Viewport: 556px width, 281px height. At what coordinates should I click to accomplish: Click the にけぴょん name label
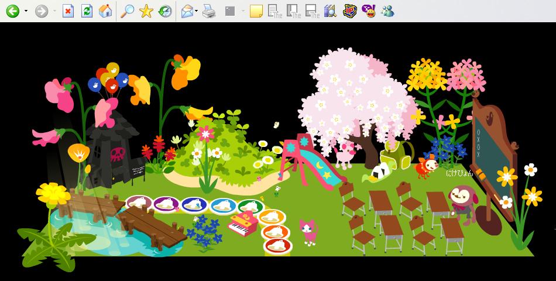pos(459,173)
